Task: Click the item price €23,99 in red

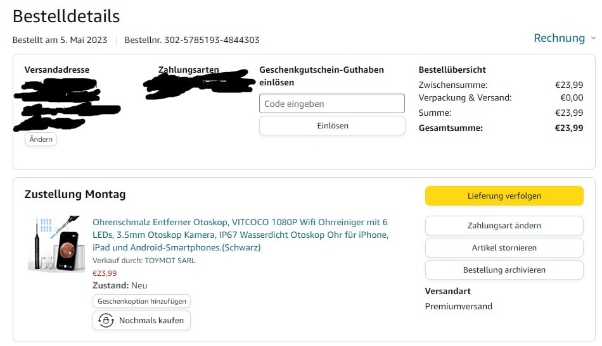Action: pos(105,273)
